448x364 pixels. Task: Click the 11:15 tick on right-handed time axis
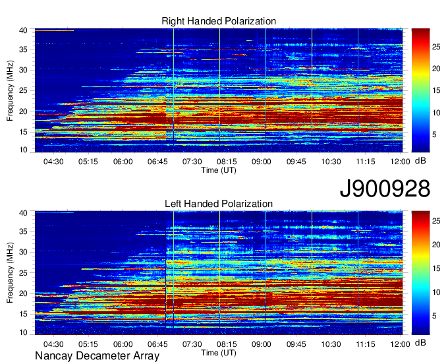366,162
